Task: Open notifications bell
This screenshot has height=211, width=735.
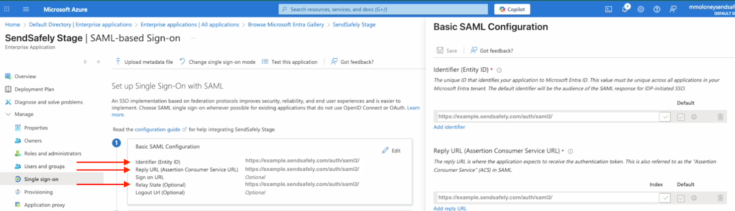Action: pyautogui.click(x=625, y=9)
